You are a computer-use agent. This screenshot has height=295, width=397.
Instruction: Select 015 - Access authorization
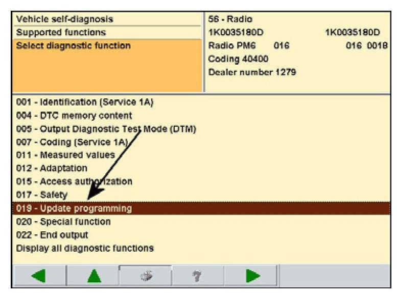74,181
